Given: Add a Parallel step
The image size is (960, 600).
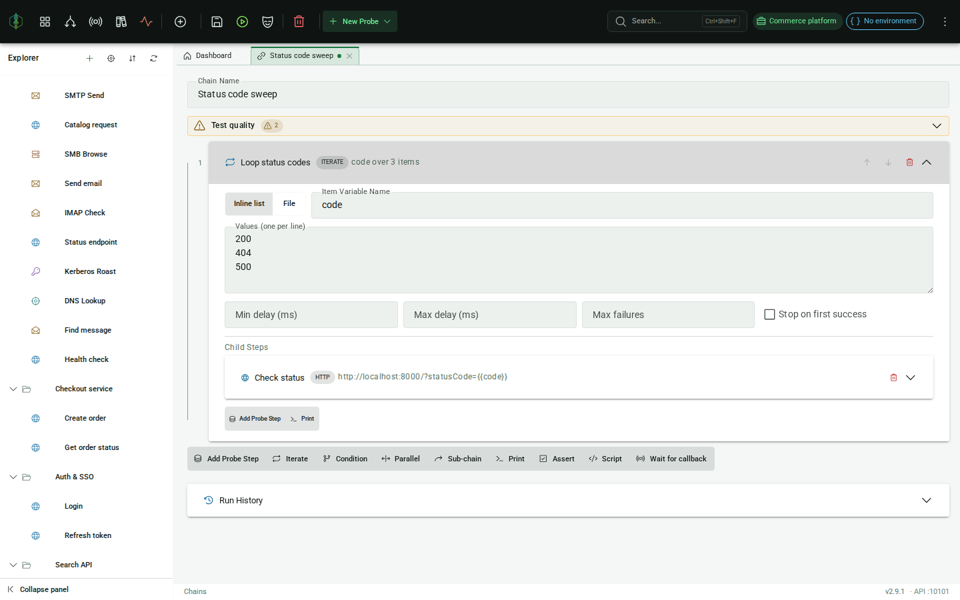Looking at the screenshot, I should (400, 459).
